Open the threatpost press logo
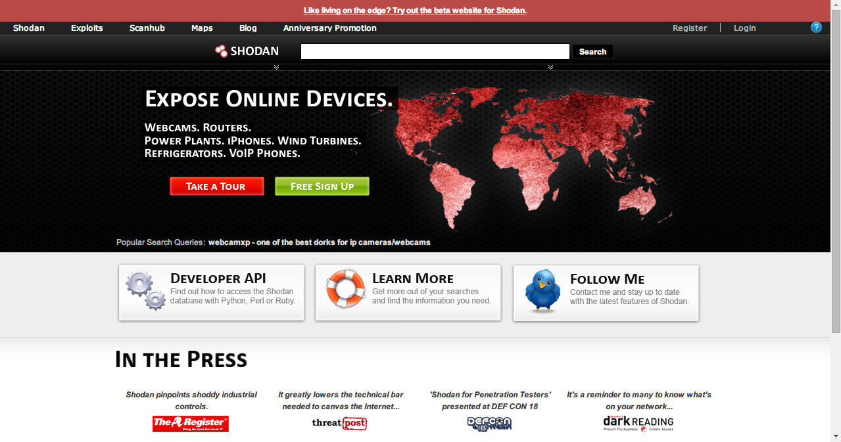 tap(339, 423)
